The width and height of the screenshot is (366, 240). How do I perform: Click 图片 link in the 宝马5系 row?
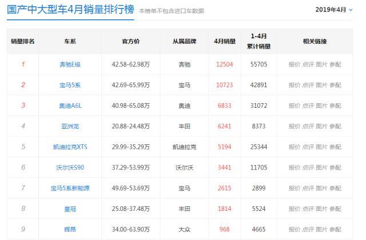[x=321, y=85]
